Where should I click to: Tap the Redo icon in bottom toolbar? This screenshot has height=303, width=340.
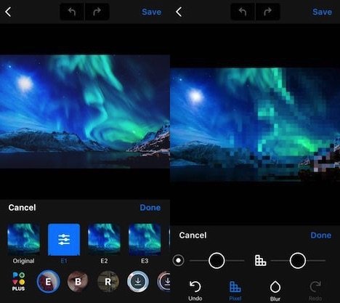[315, 291]
